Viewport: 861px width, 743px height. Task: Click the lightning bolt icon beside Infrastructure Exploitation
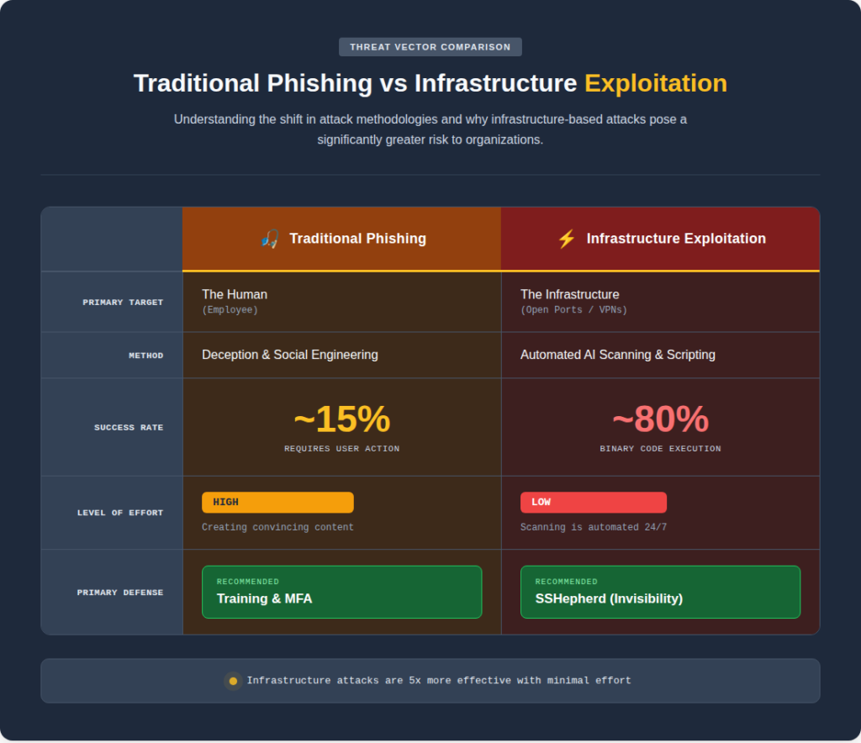click(x=567, y=239)
